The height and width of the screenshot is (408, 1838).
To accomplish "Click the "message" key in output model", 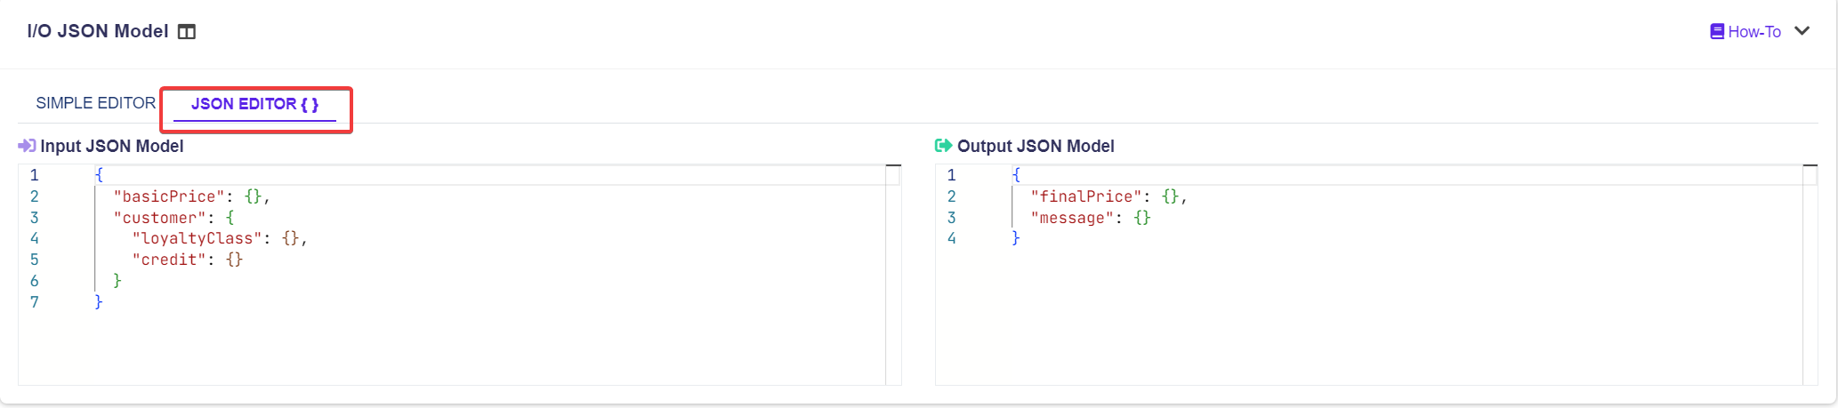I will (x=1072, y=218).
